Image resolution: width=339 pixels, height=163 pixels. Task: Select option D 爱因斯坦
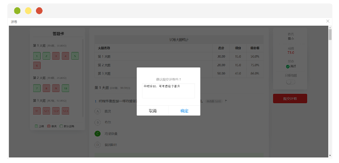click(97, 145)
